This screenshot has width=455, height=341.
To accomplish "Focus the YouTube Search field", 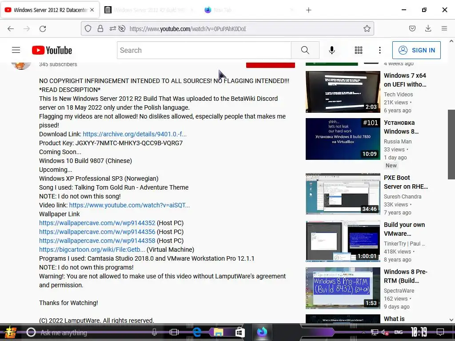I will click(204, 50).
